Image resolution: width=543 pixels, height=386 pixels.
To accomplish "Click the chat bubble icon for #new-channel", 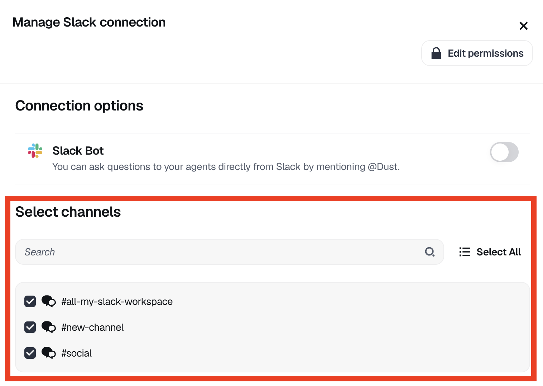I will (48, 327).
